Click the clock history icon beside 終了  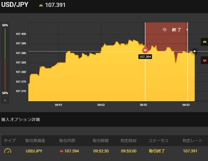pyautogui.click(x=164, y=30)
